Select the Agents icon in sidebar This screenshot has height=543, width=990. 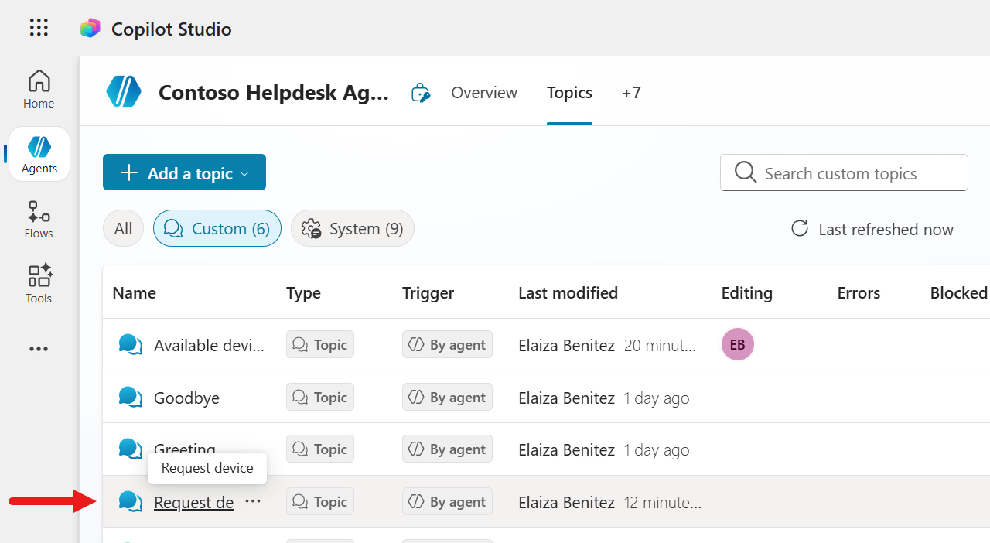point(39,153)
